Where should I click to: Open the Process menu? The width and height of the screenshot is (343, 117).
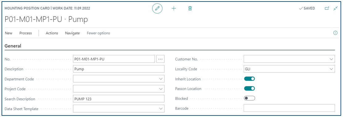(x=26, y=33)
